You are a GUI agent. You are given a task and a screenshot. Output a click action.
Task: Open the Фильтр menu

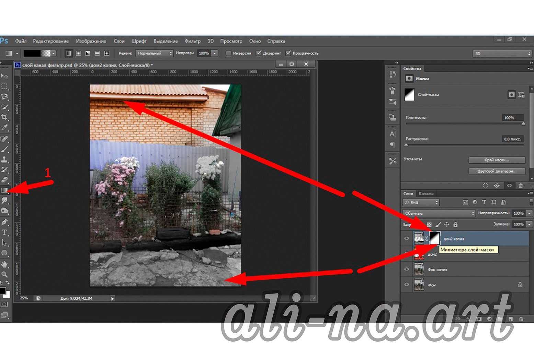tap(193, 41)
